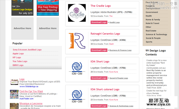Download the Ratnagiri Ceramics logo
Screen dimensions: 179x109
(x=99, y=50)
